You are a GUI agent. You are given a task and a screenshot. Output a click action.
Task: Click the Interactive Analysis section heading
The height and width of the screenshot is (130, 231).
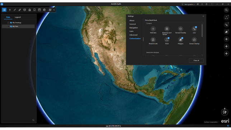(x=152, y=53)
